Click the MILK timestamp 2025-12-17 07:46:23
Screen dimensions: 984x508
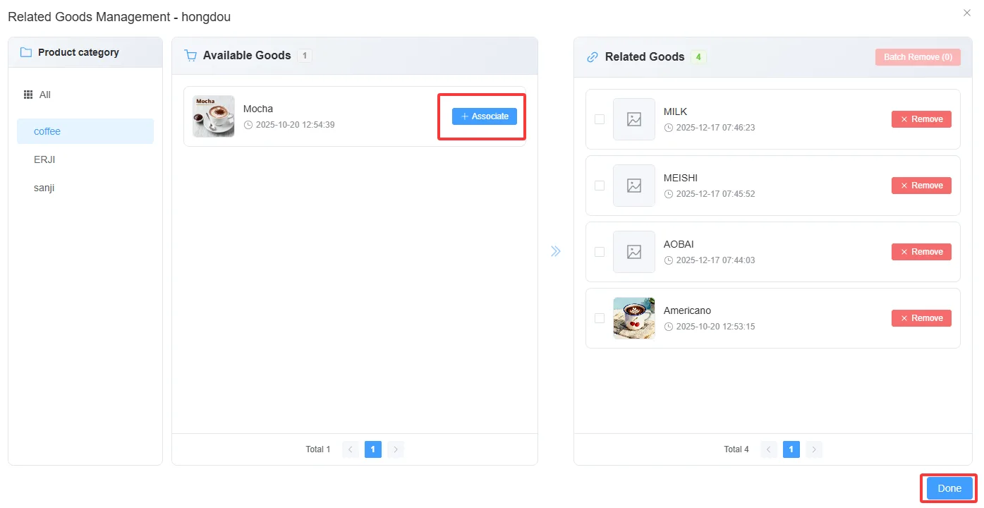pyautogui.click(x=715, y=128)
